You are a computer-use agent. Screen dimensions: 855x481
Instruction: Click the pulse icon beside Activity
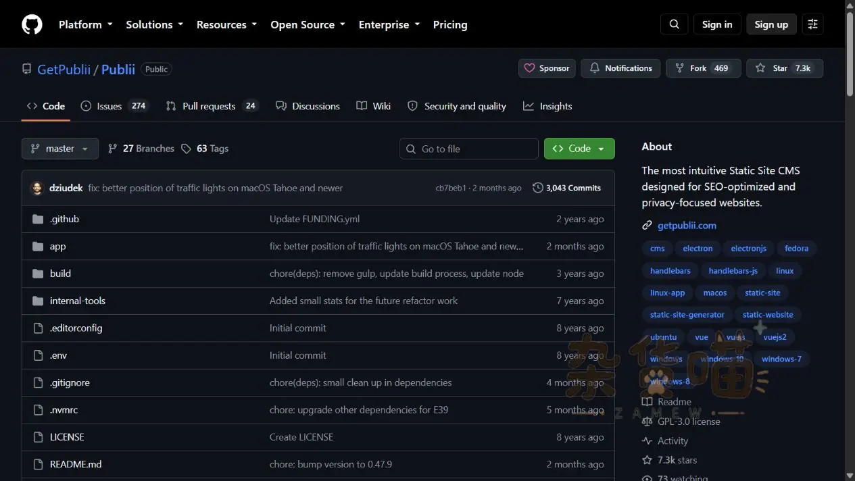tap(647, 441)
